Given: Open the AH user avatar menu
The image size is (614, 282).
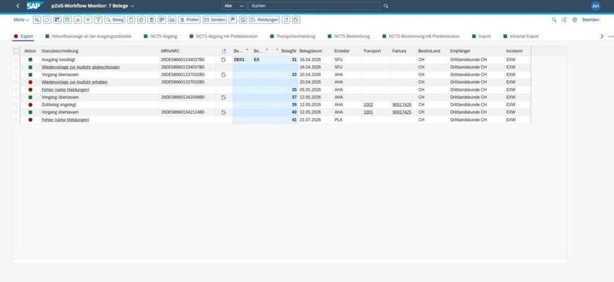Looking at the screenshot, I should click(x=595, y=6).
